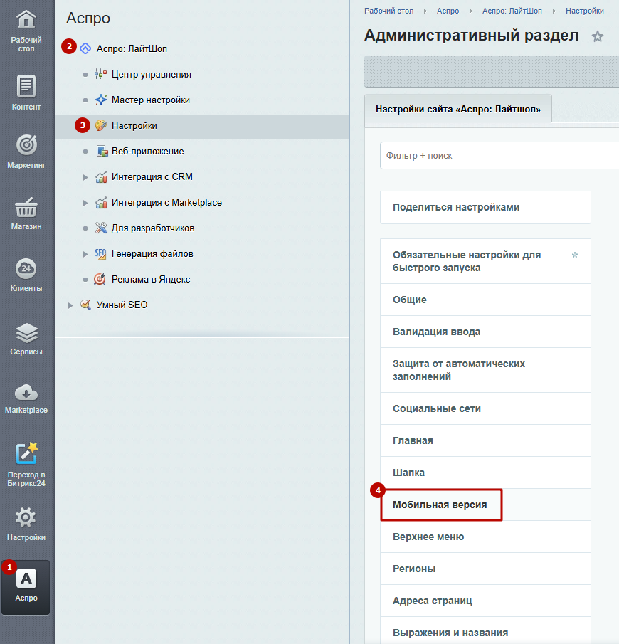
Task: Focus the Фильтр + поиск field
Action: click(x=499, y=156)
